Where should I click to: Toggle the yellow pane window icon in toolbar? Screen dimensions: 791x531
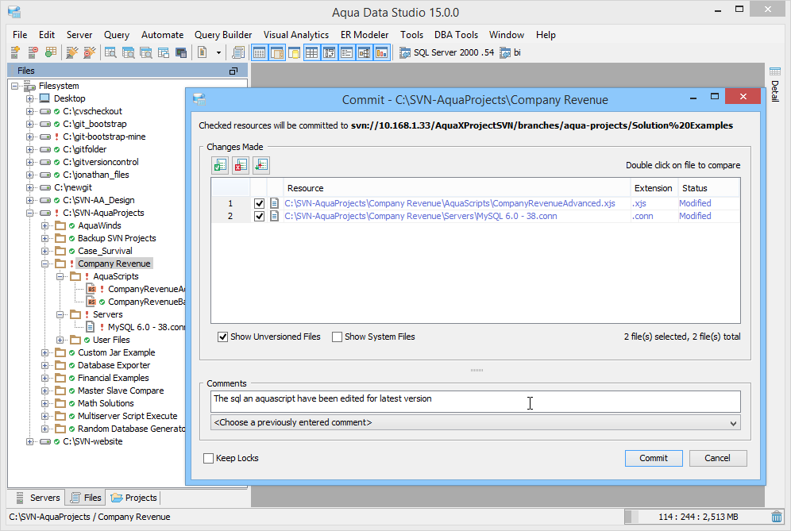click(294, 52)
